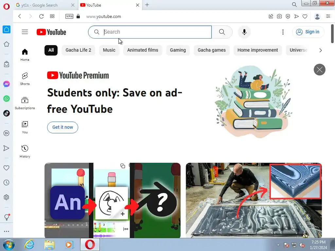Select the Gacha Life 2 chip
The image size is (335, 251).
pyautogui.click(x=78, y=50)
